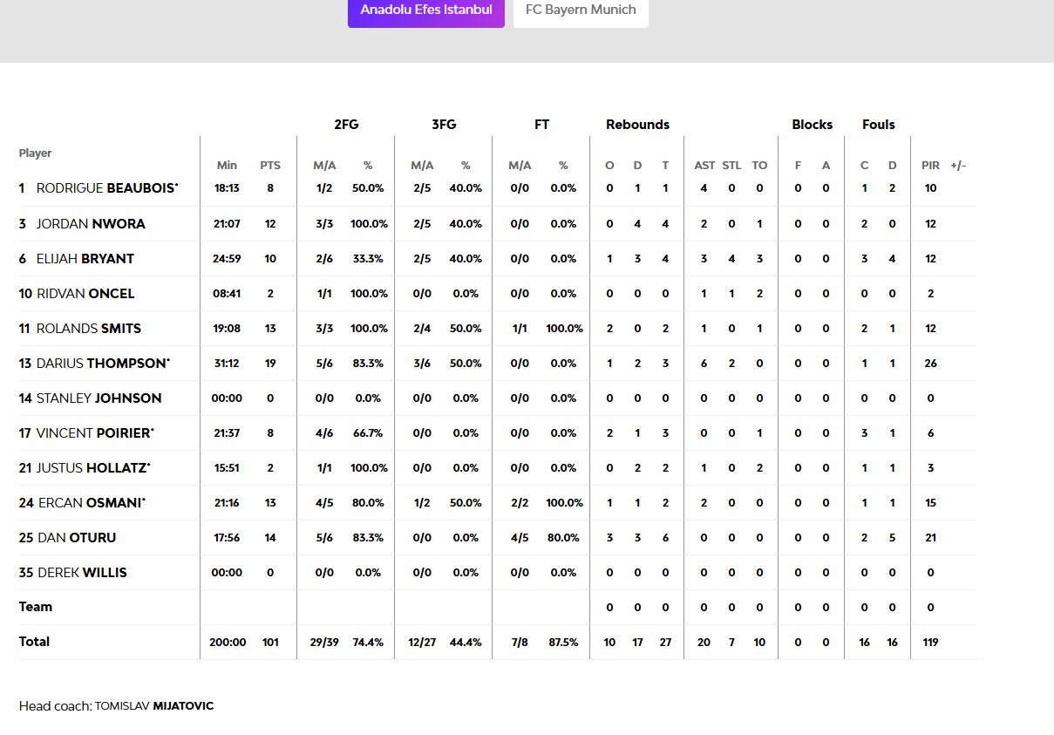Select the Total 3FG made 12/27
Viewport: 1054px width, 735px height.
coord(422,642)
